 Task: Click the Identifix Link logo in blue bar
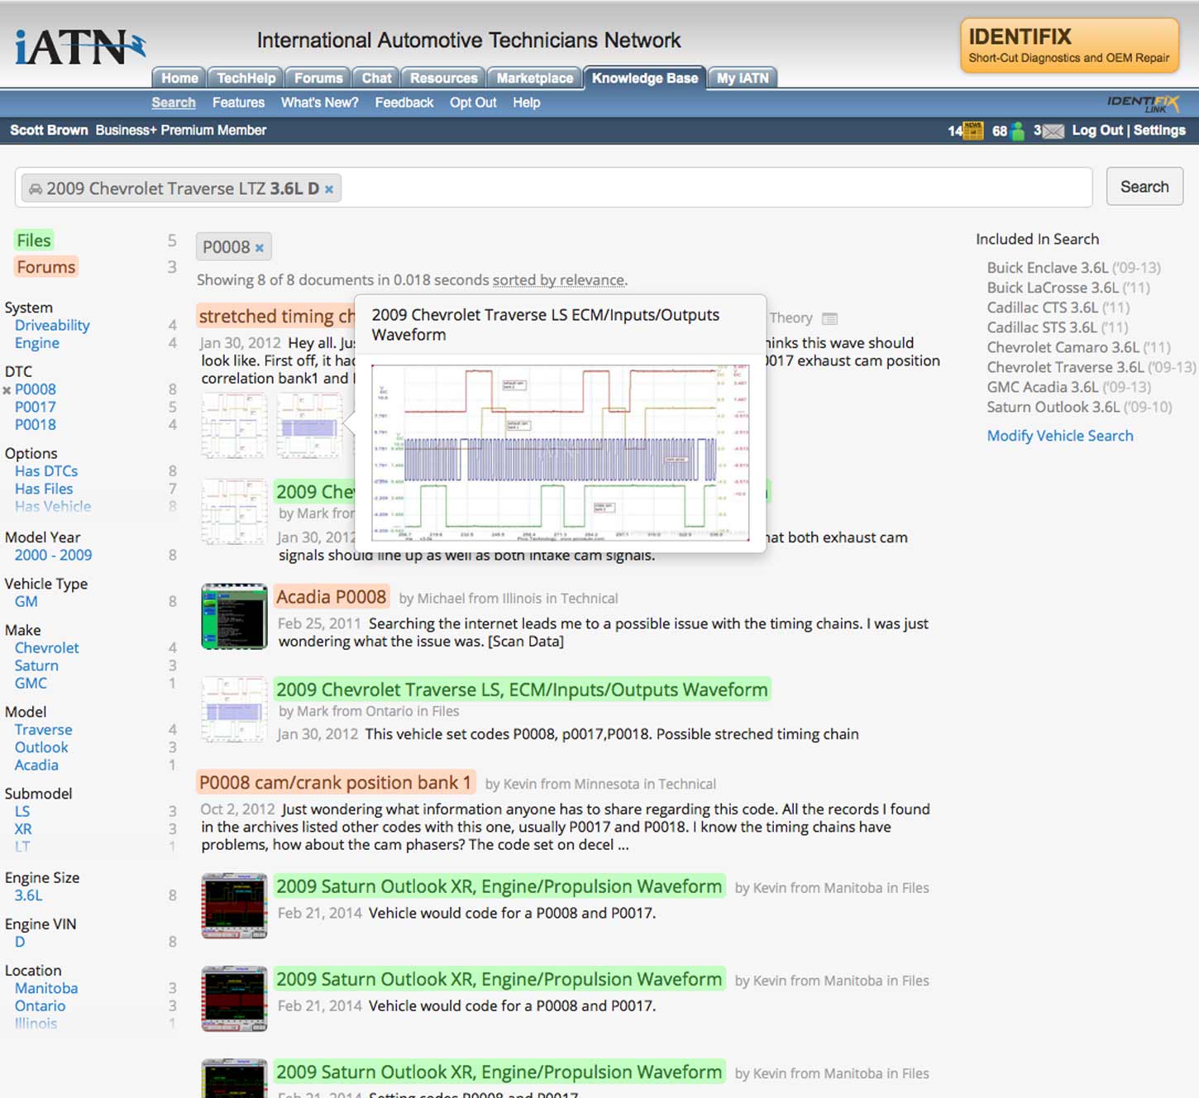coord(1145,103)
